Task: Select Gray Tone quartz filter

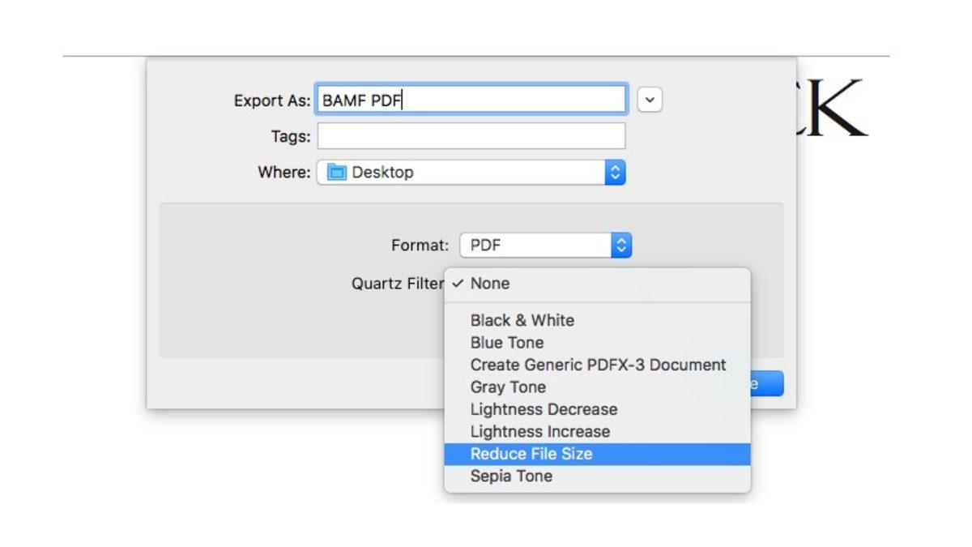Action: coord(508,387)
